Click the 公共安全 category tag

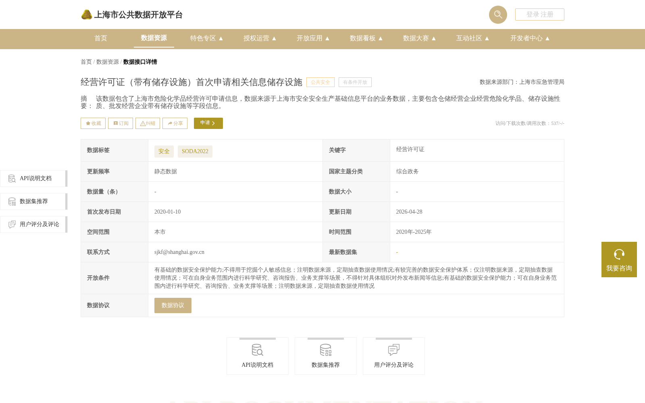[320, 82]
